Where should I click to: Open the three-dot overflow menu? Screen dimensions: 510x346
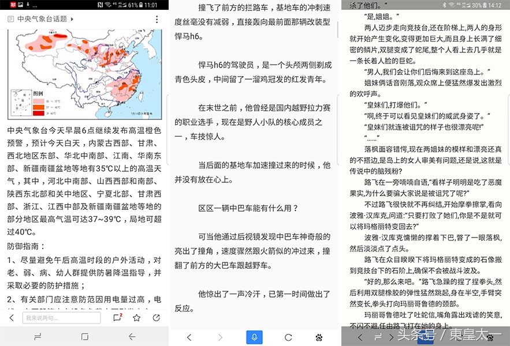click(x=157, y=20)
